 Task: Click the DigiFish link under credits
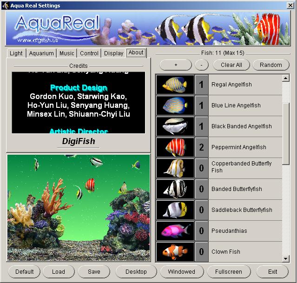79,141
